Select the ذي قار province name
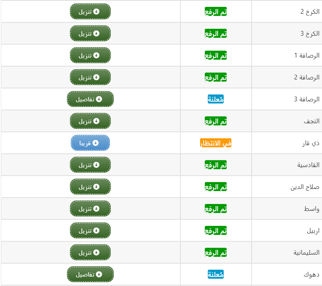This screenshot has height=286, width=322. [x=311, y=143]
